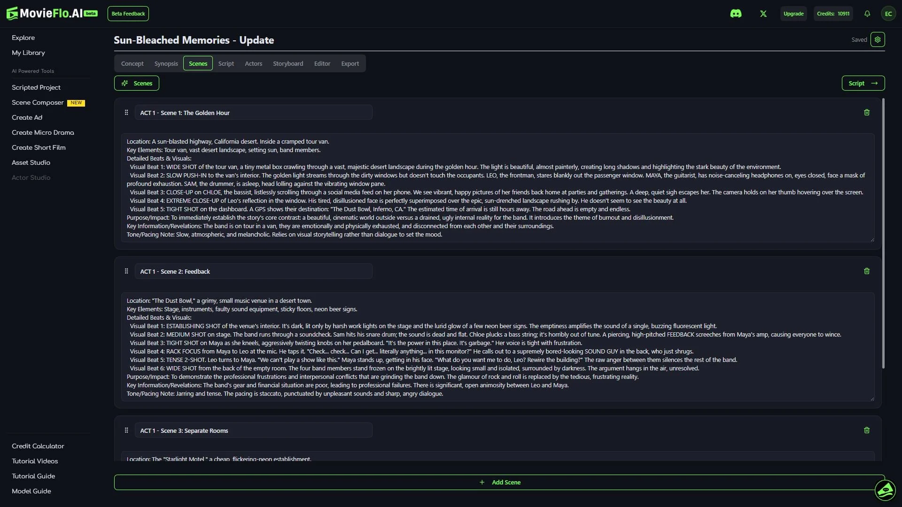This screenshot has width=902, height=507.
Task: Click the drag handle for Scene 3
Action: 126,430
